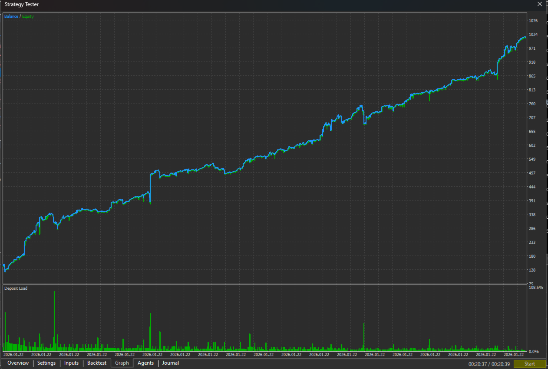548x369 pixels.
Task: Click the 655 axis value
Action: (532, 132)
